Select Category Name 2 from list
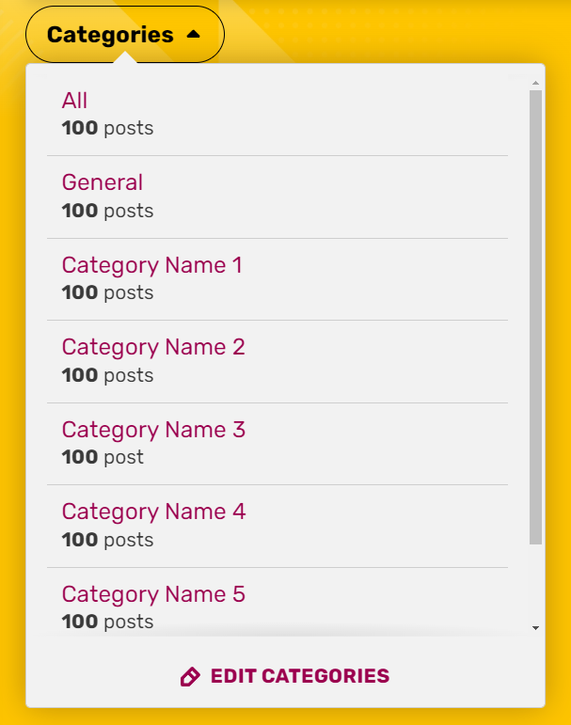 153,347
